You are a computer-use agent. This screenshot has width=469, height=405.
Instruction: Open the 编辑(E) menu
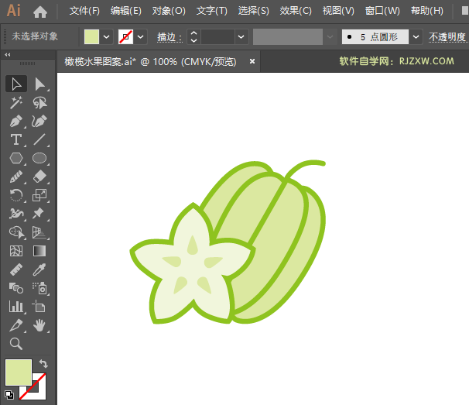coord(125,11)
